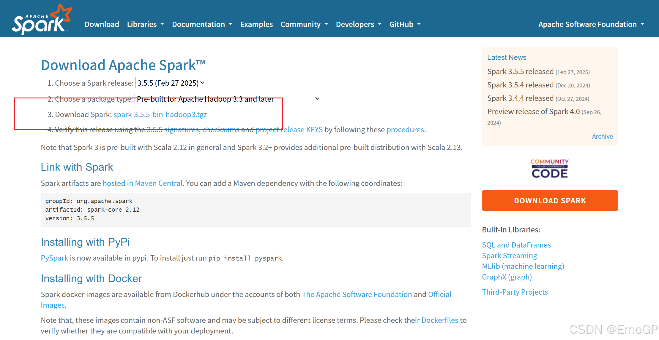Viewport: 659px width, 340px height.
Task: Open the news Archive link
Action: coord(602,136)
